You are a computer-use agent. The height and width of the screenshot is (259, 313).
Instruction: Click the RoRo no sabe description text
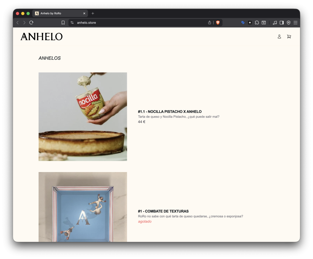click(x=190, y=216)
